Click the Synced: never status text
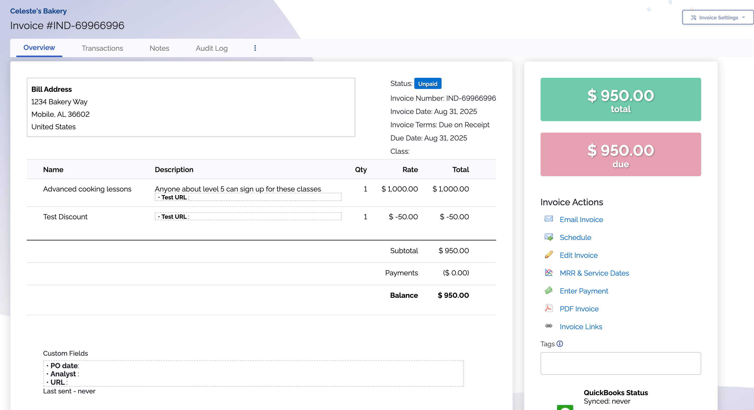This screenshot has width=754, height=410. click(x=607, y=401)
